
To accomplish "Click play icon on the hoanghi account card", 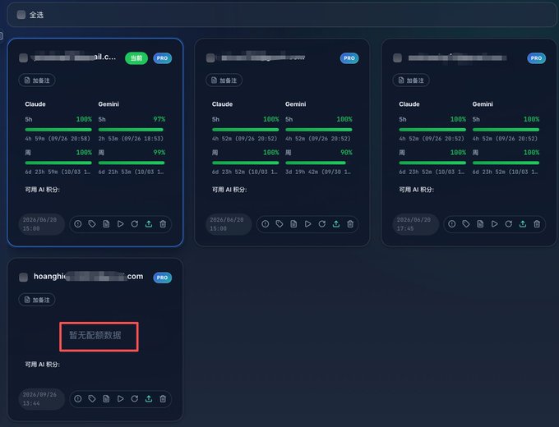I will (x=121, y=399).
